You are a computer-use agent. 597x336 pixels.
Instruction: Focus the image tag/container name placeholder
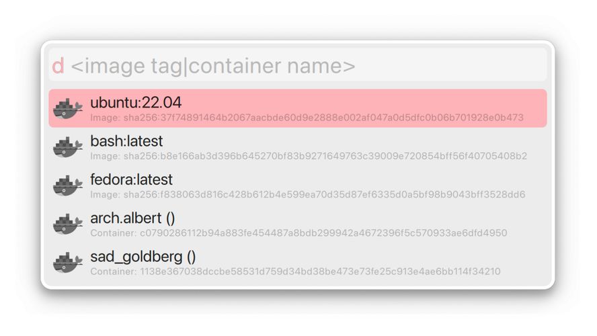(213, 66)
